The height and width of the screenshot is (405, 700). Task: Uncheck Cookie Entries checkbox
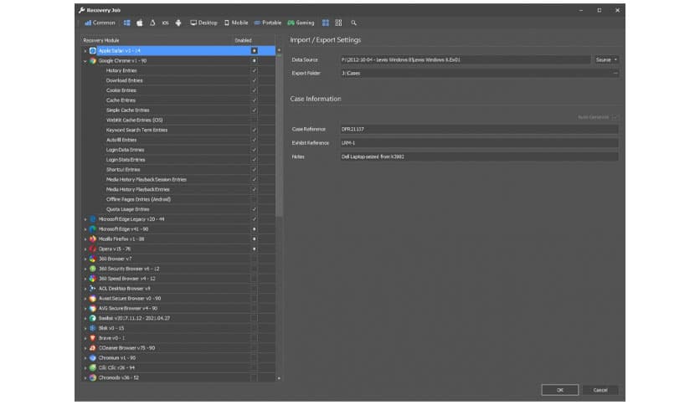[254, 90]
